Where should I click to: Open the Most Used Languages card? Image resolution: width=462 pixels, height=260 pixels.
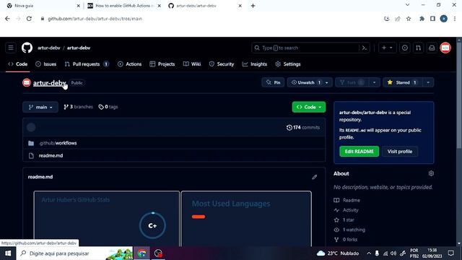tap(246, 219)
